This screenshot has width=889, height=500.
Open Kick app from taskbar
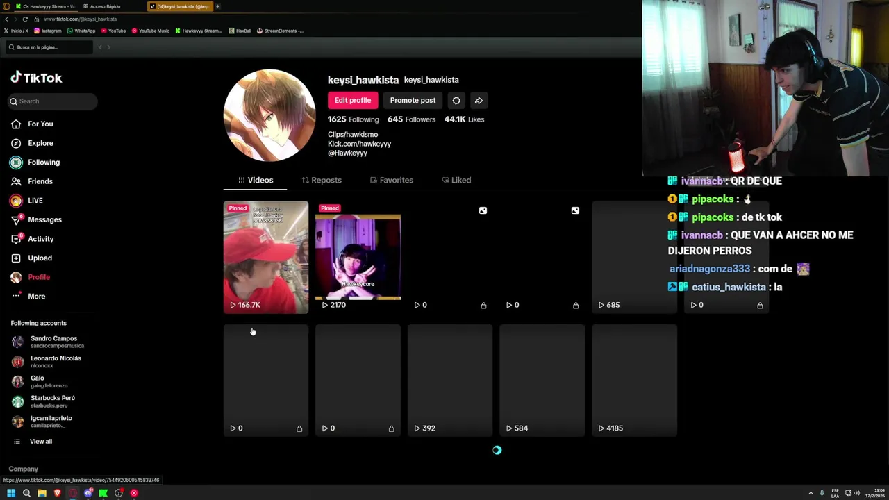tap(103, 493)
